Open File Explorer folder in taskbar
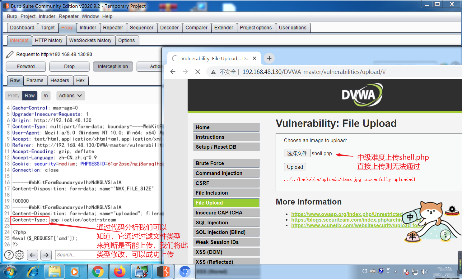462x279 pixels. click(x=54, y=272)
